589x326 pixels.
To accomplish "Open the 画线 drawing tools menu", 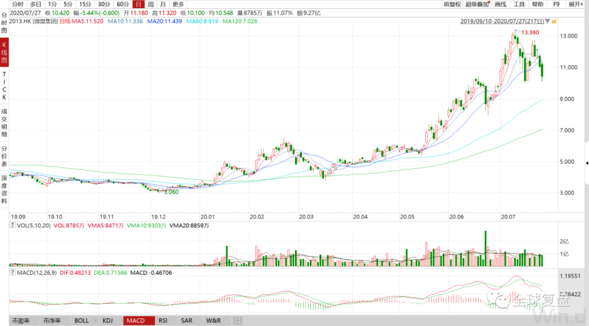I will [x=500, y=4].
